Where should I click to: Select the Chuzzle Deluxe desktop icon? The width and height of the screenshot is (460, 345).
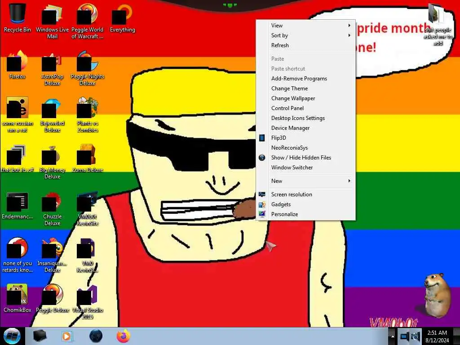pos(52,208)
